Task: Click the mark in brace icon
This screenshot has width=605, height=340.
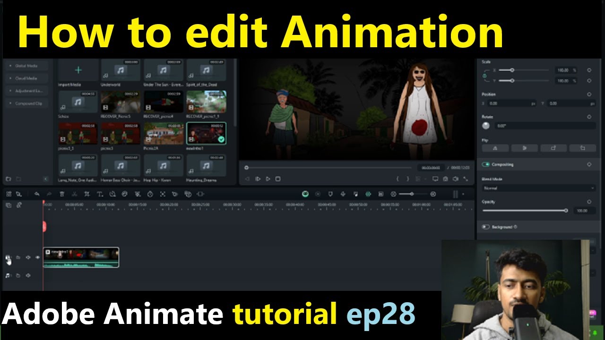Action: pos(398,179)
